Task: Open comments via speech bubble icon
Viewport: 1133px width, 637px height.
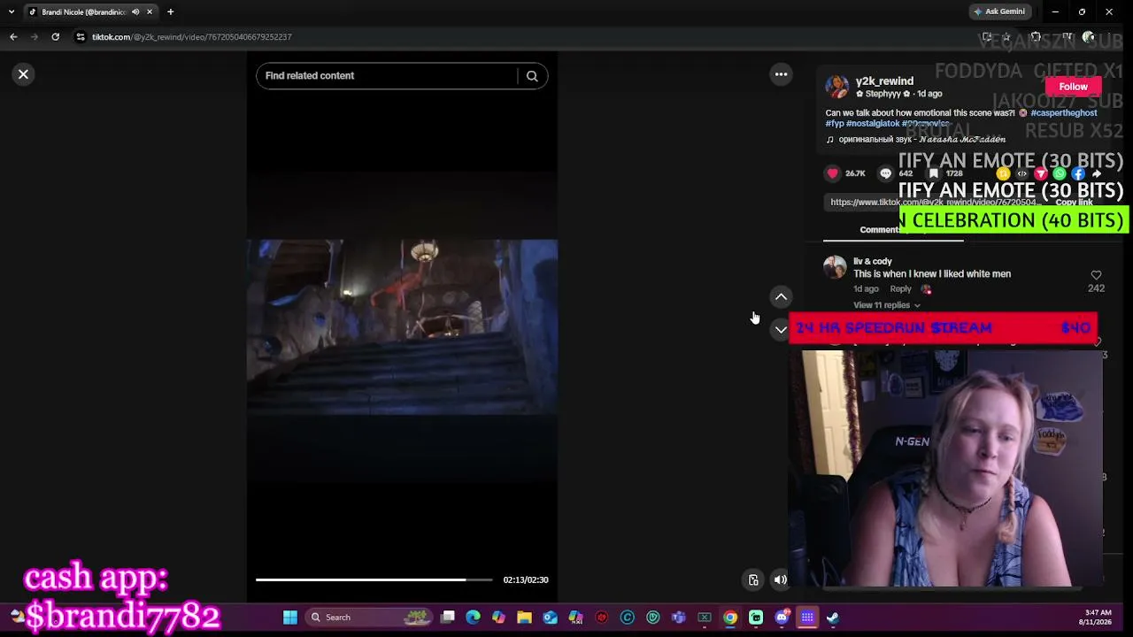Action: [886, 173]
